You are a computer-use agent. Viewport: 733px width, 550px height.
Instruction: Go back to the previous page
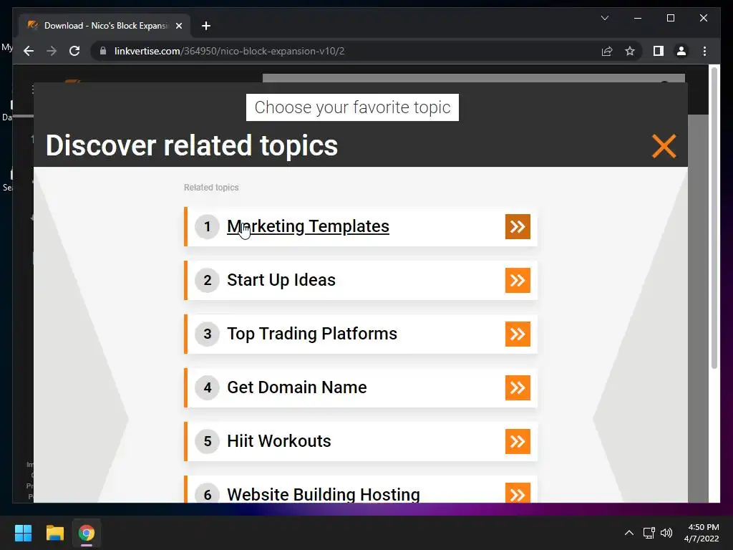pos(29,51)
